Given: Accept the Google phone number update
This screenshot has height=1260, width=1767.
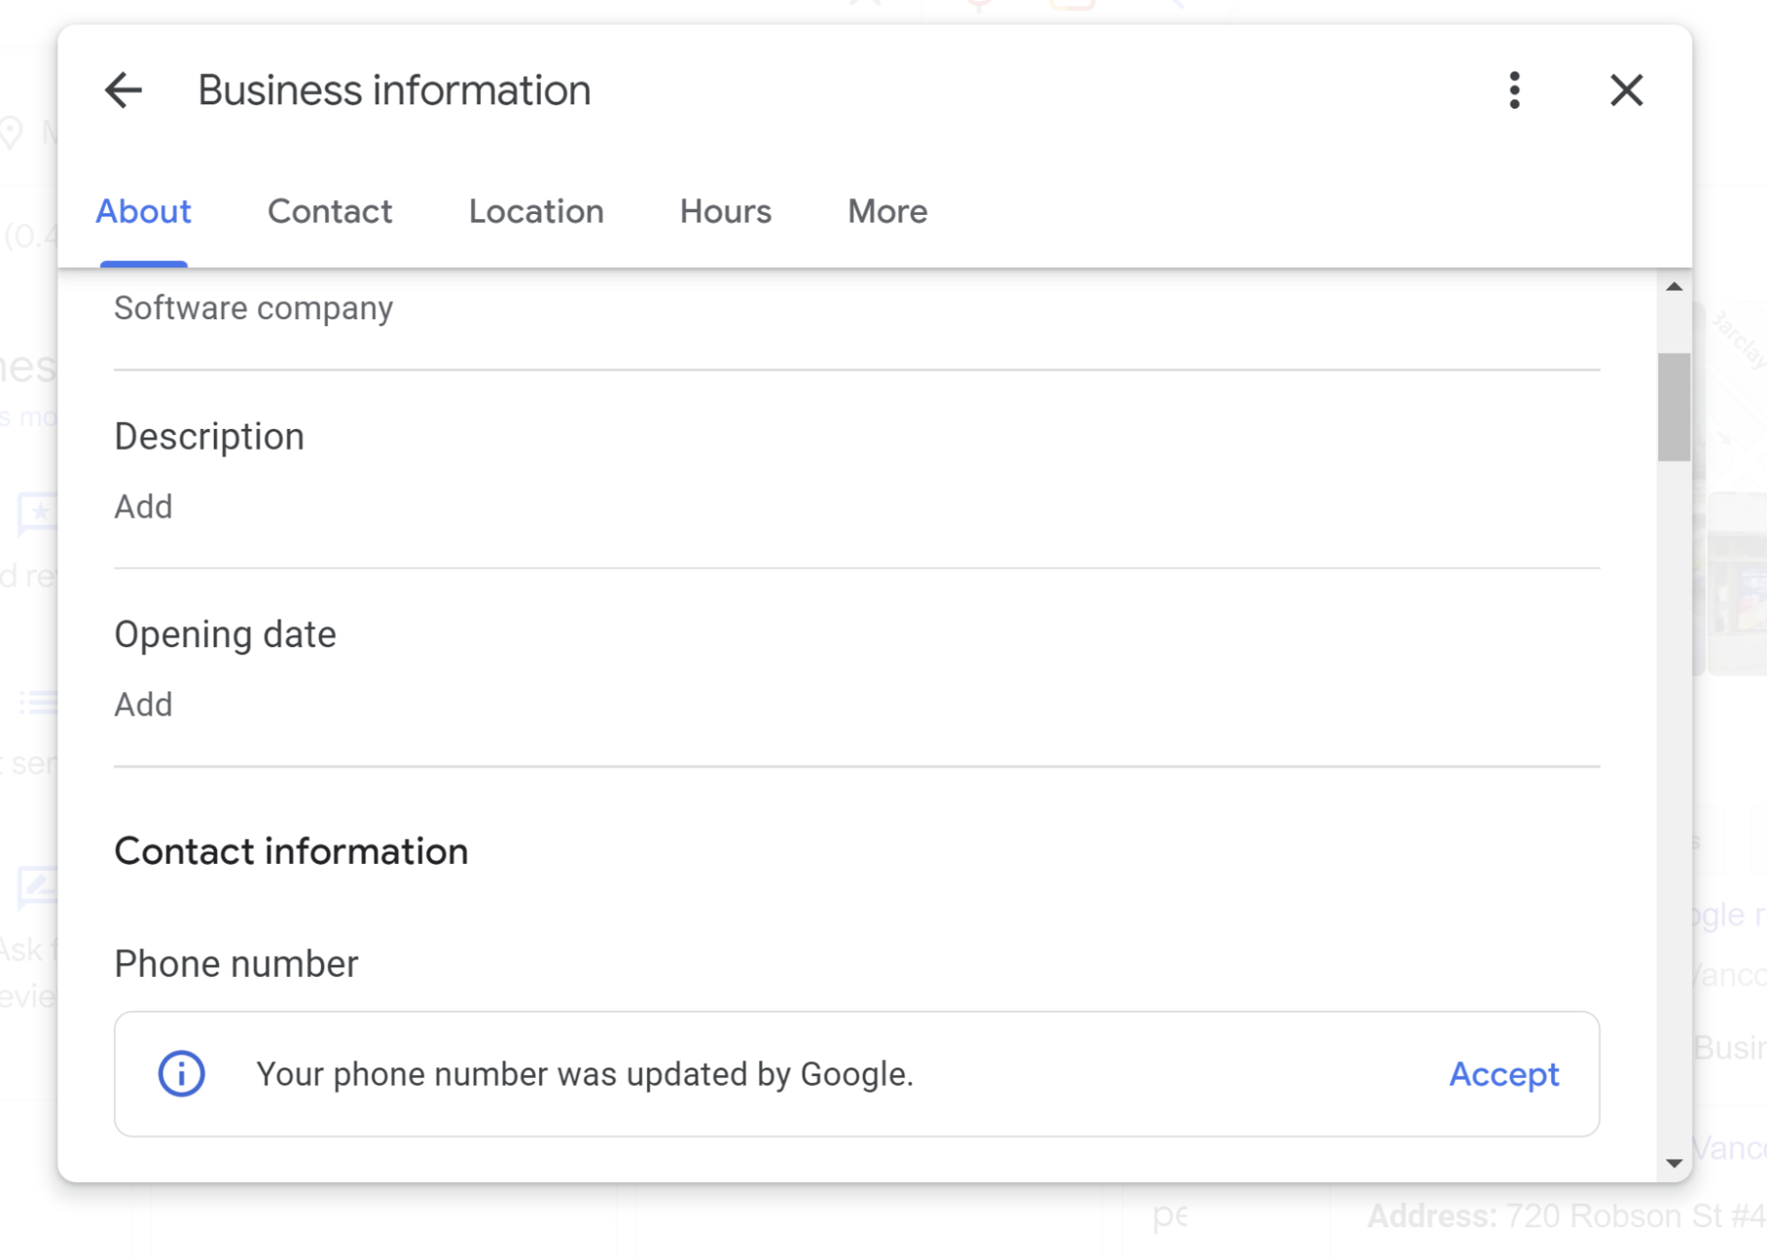Looking at the screenshot, I should (1504, 1073).
